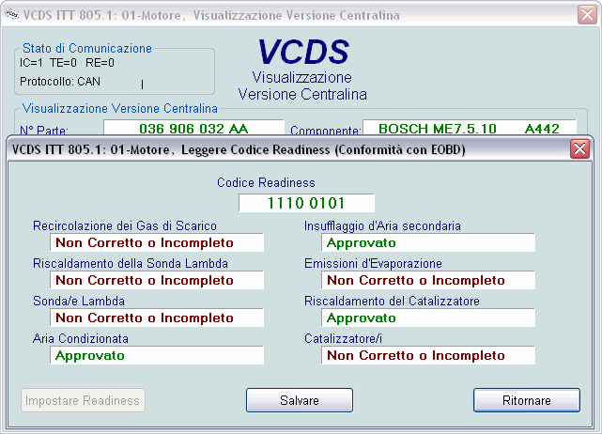This screenshot has width=602, height=434.
Task: Click the Stato di Comunicazione group label
Action: click(87, 49)
